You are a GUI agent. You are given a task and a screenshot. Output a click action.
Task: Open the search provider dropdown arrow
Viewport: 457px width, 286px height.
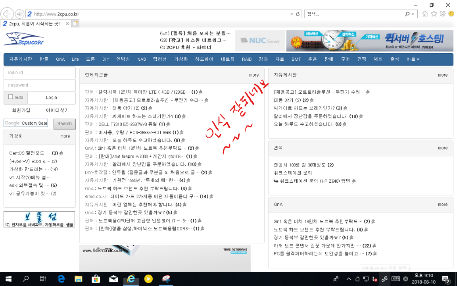pos(413,14)
